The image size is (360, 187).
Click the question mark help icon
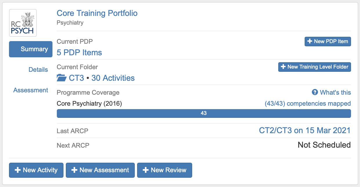click(315, 92)
